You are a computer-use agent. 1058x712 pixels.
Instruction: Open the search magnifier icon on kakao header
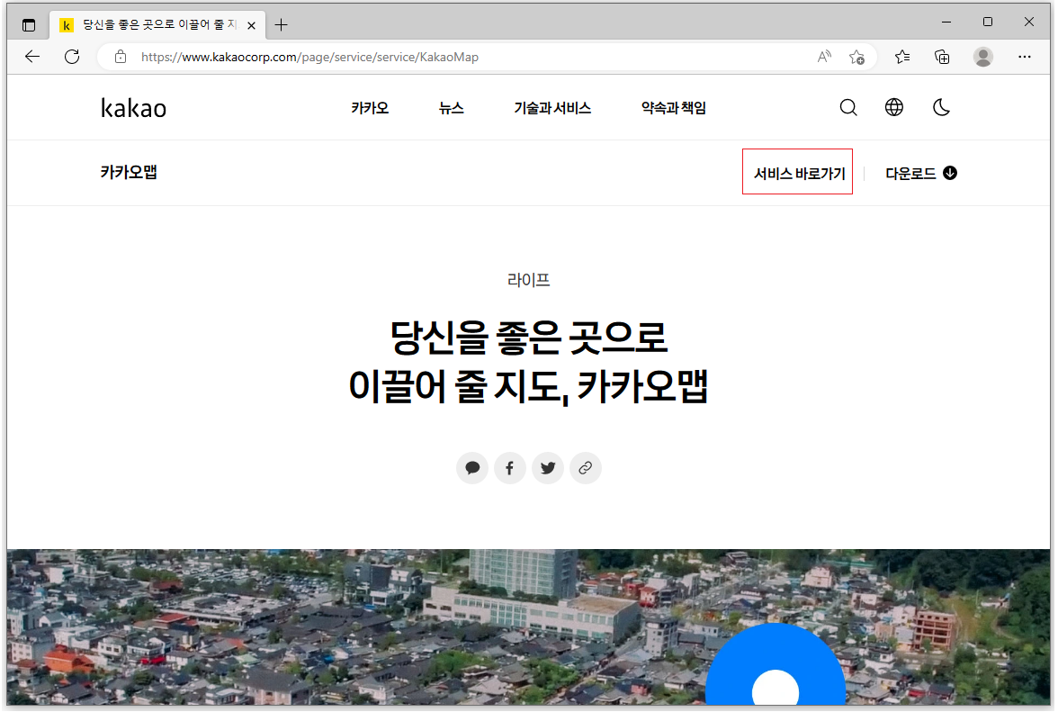coord(848,107)
